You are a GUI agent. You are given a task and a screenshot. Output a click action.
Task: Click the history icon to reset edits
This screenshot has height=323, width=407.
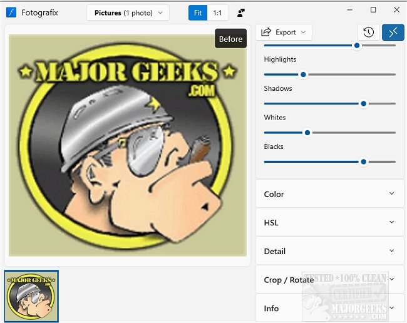(x=368, y=33)
